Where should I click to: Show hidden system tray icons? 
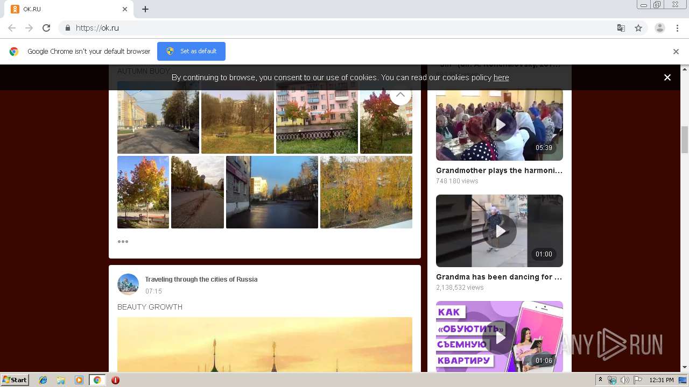point(600,380)
